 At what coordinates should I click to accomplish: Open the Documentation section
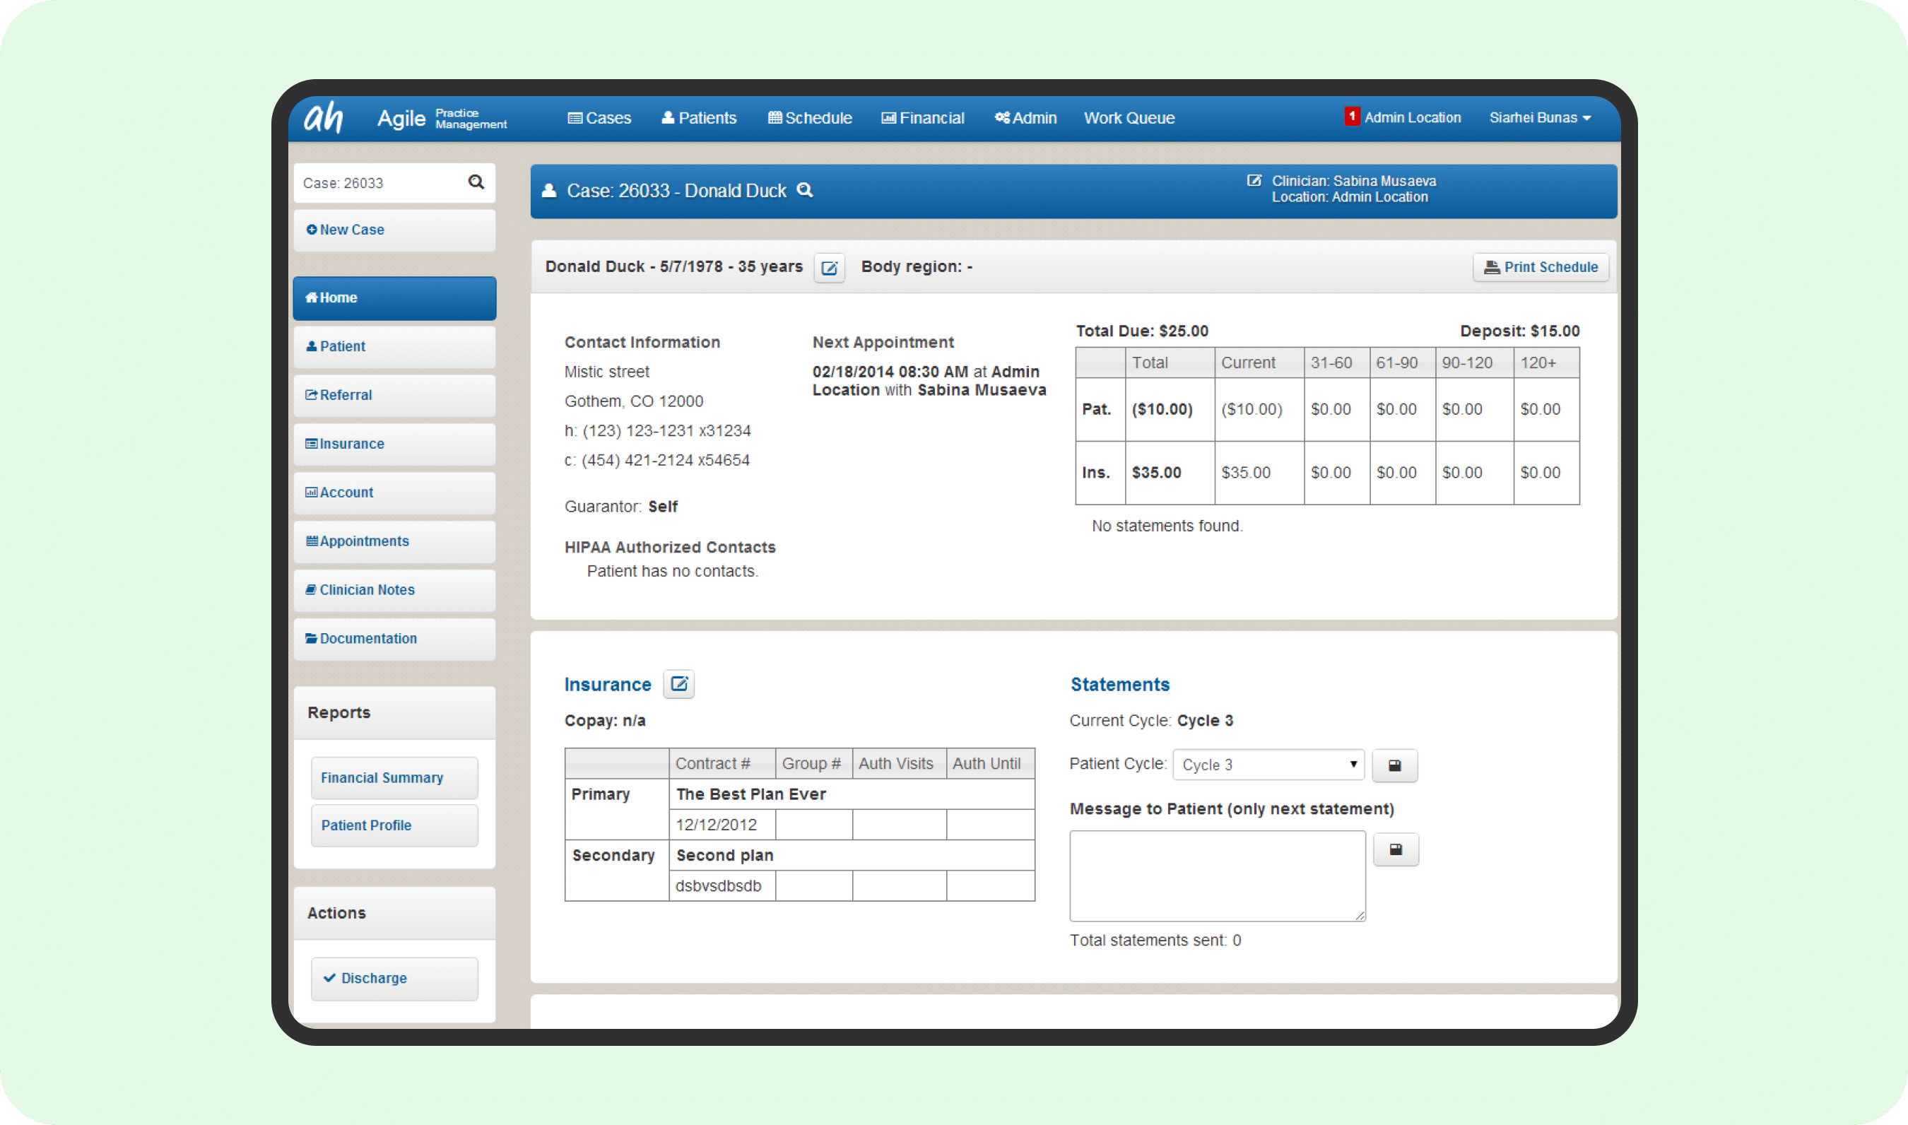pyautogui.click(x=394, y=638)
